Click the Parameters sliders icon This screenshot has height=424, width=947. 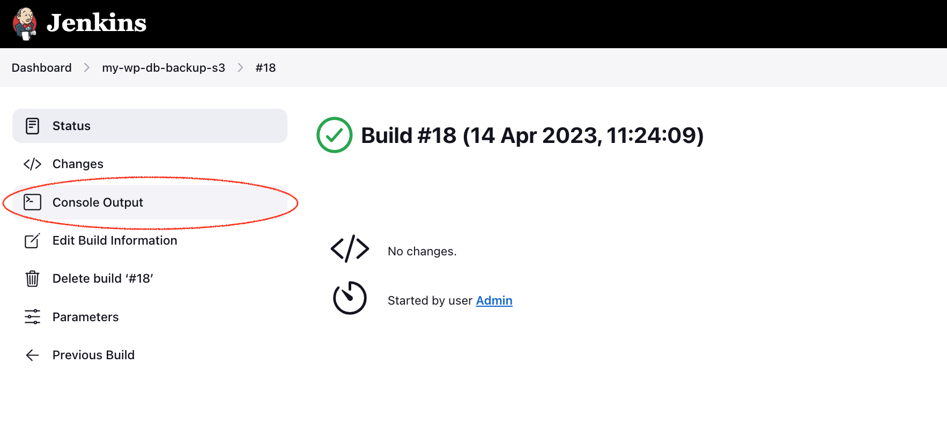point(32,317)
